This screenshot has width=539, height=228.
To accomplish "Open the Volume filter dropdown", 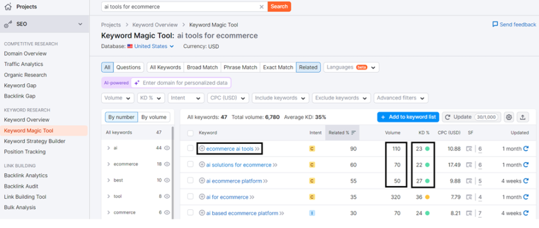I will point(118,98).
